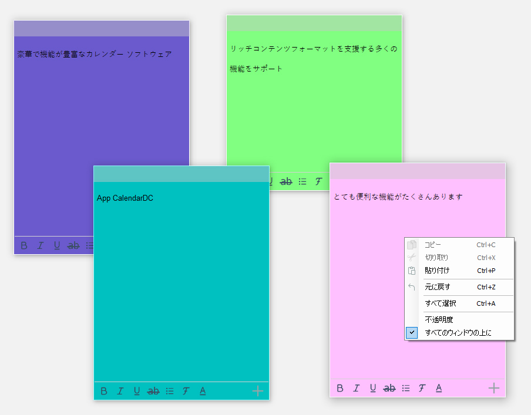The height and width of the screenshot is (415, 531).
Task: Toggle underline in the pink note toolbar
Action: tap(372, 388)
